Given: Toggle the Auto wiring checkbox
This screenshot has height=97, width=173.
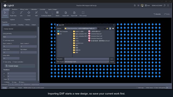Looking at the screenshot, I should click(x=4, y=62).
